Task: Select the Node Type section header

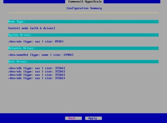Action: tap(83, 22)
